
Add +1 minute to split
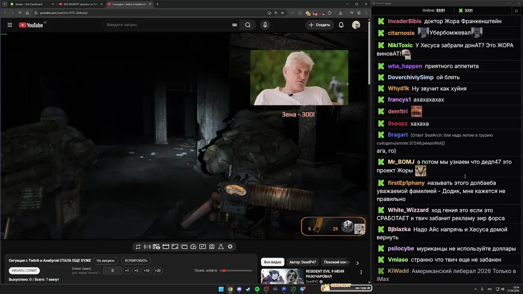click(x=127, y=271)
